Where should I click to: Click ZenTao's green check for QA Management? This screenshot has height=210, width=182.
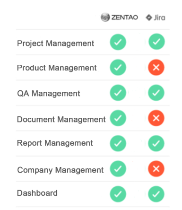pos(118,93)
